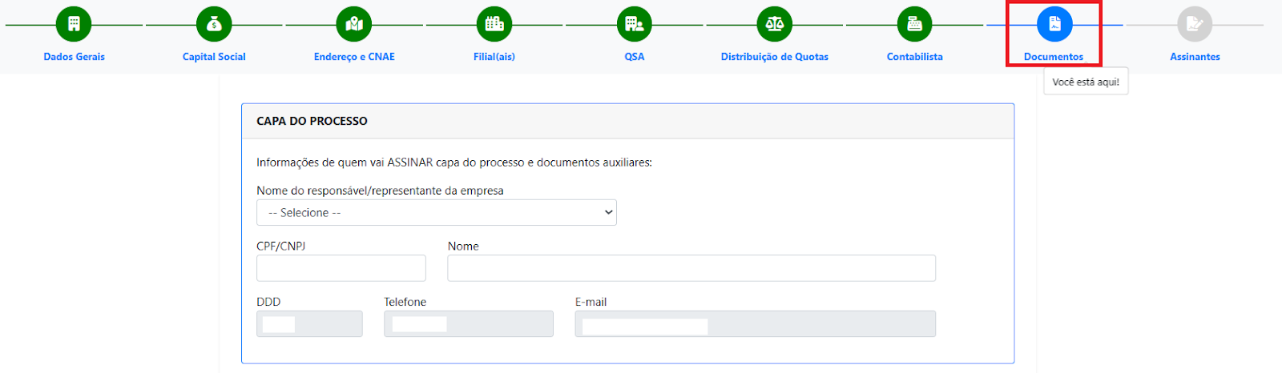The height and width of the screenshot is (373, 1282).
Task: Go to Endereço e CNAE map icon
Action: click(x=354, y=24)
